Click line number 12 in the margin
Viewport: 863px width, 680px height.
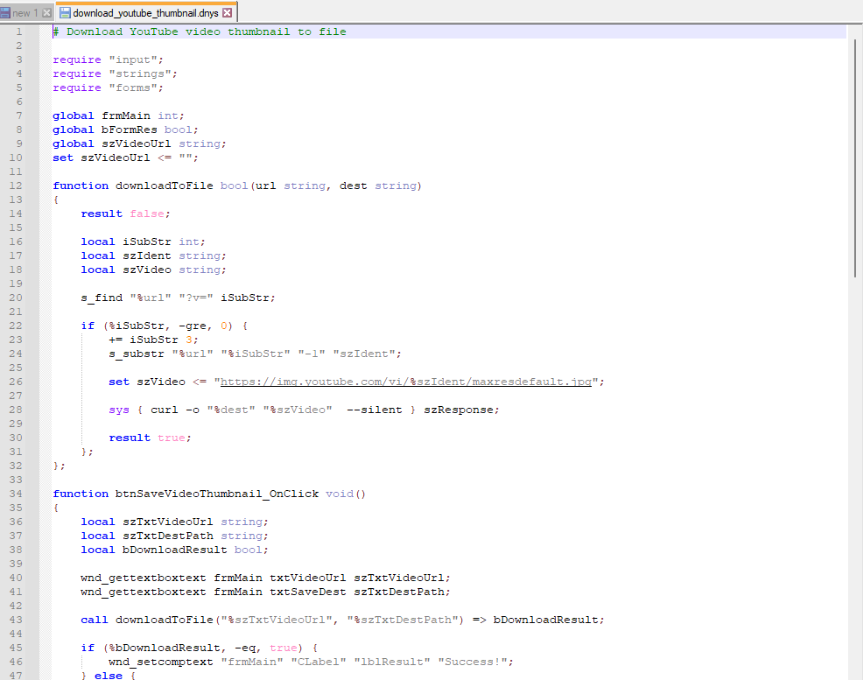(x=16, y=186)
